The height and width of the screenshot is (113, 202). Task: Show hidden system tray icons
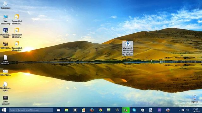click(179, 110)
